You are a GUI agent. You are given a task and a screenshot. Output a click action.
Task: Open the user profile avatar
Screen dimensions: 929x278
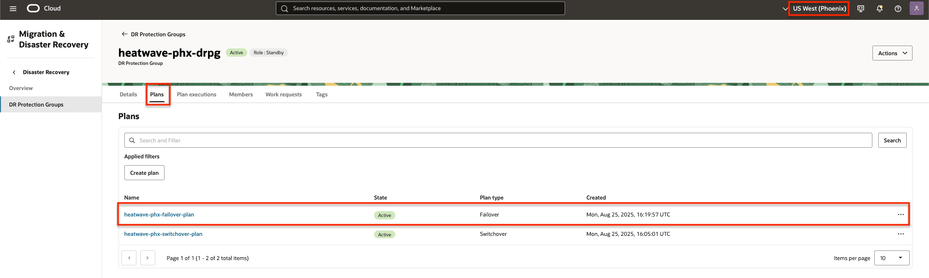pos(916,8)
